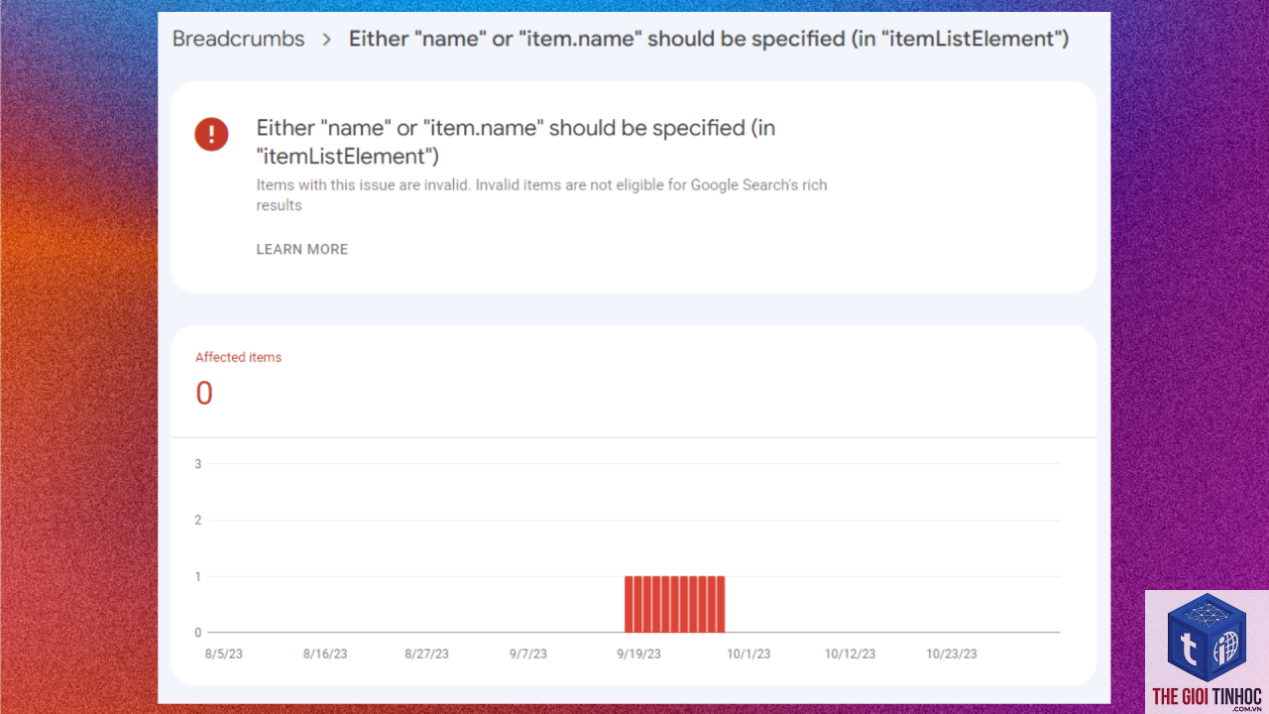Click the 'Items with this issue are invalid' description
Screen dimensions: 1269x714
(541, 195)
